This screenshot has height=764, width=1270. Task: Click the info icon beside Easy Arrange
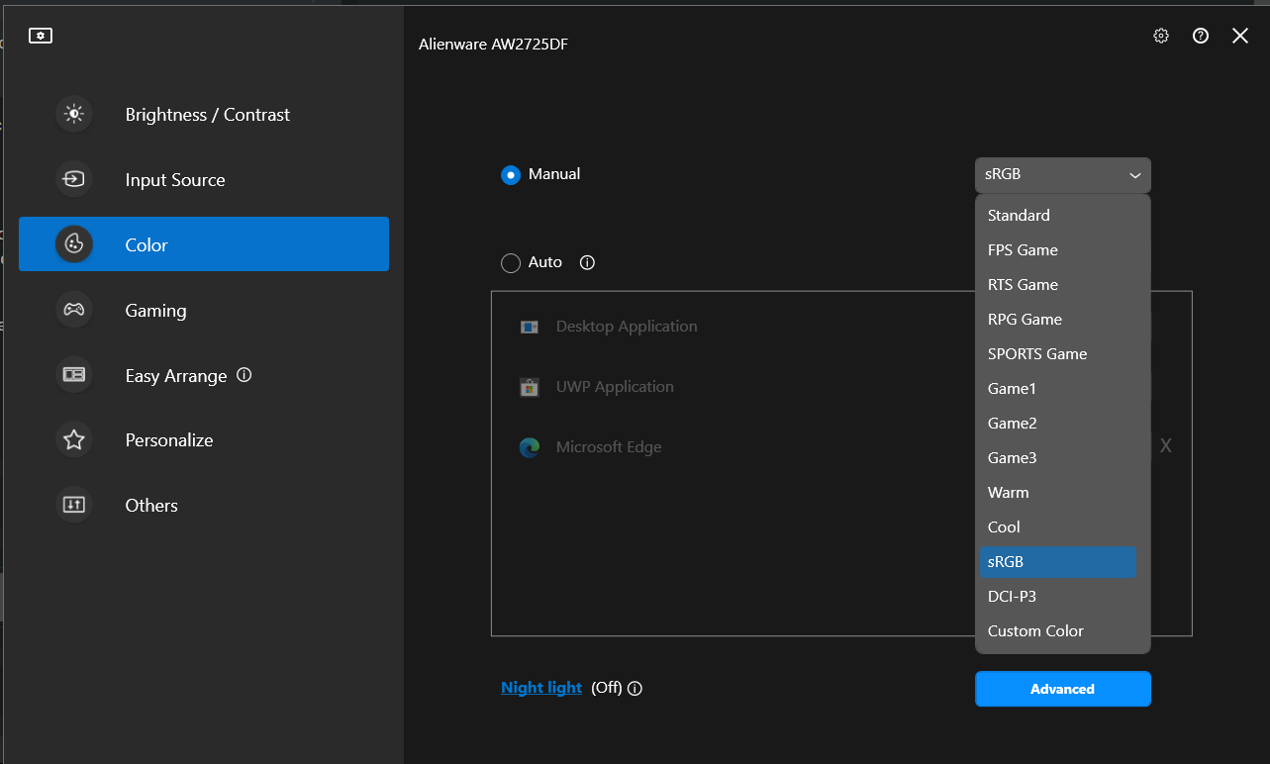tap(244, 375)
